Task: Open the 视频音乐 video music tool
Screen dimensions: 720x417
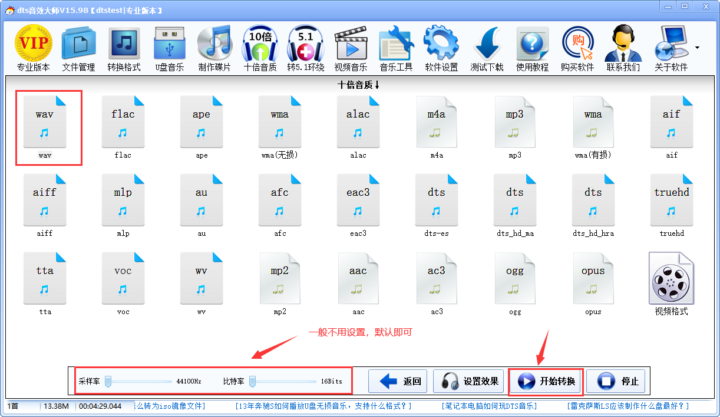Action: (351, 48)
